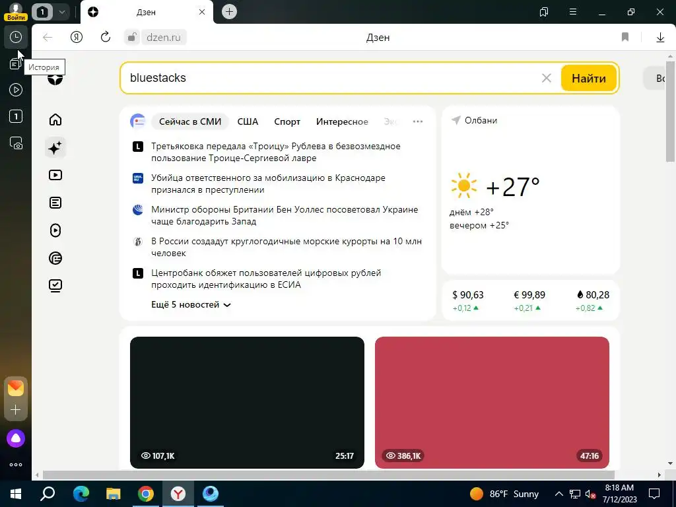Image resolution: width=676 pixels, height=507 pixels.
Task: Click the dzen.ru address field
Action: [164, 38]
